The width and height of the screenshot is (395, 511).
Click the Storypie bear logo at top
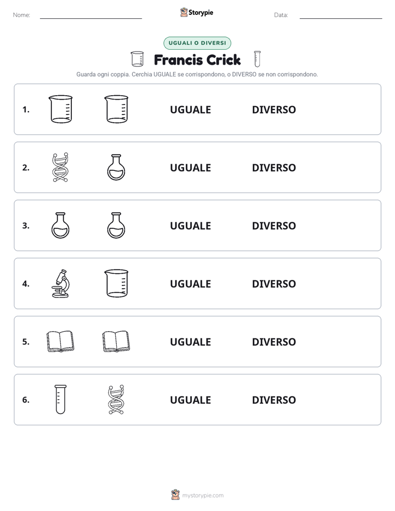click(184, 12)
